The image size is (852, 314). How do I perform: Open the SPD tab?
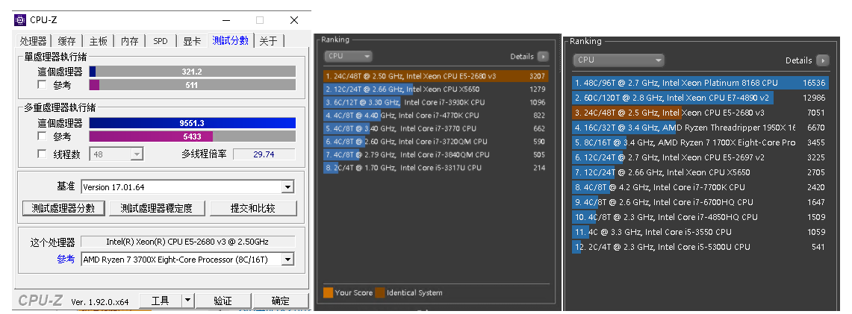coord(161,41)
